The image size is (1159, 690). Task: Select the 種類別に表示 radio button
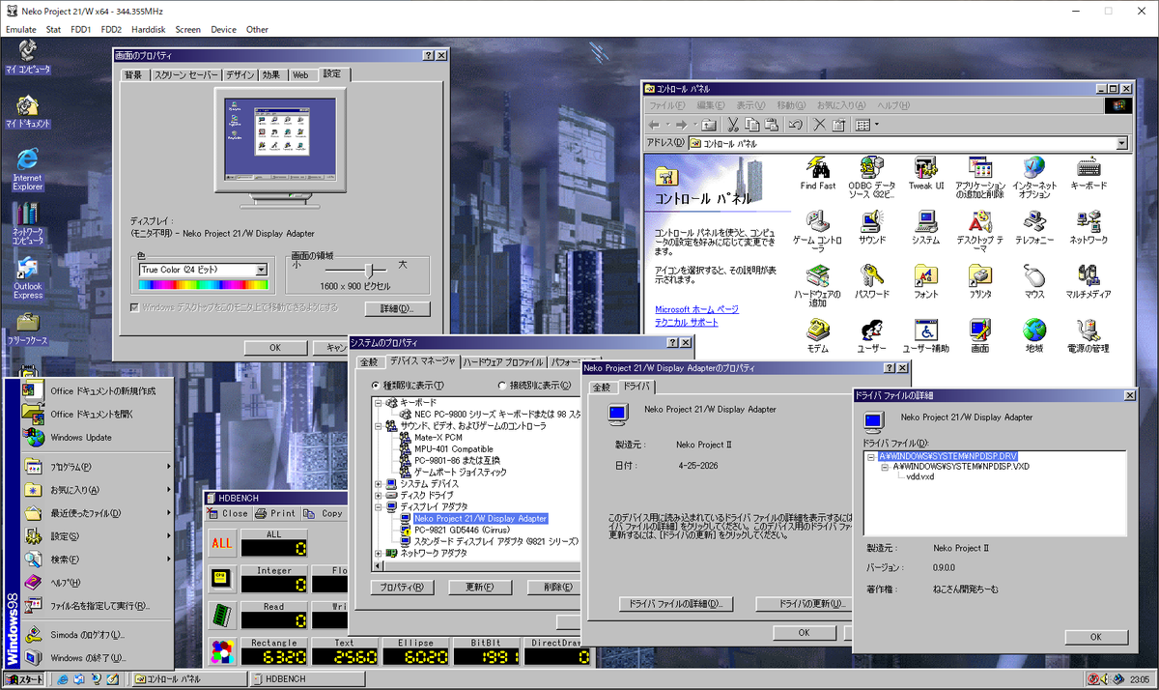coord(377,385)
